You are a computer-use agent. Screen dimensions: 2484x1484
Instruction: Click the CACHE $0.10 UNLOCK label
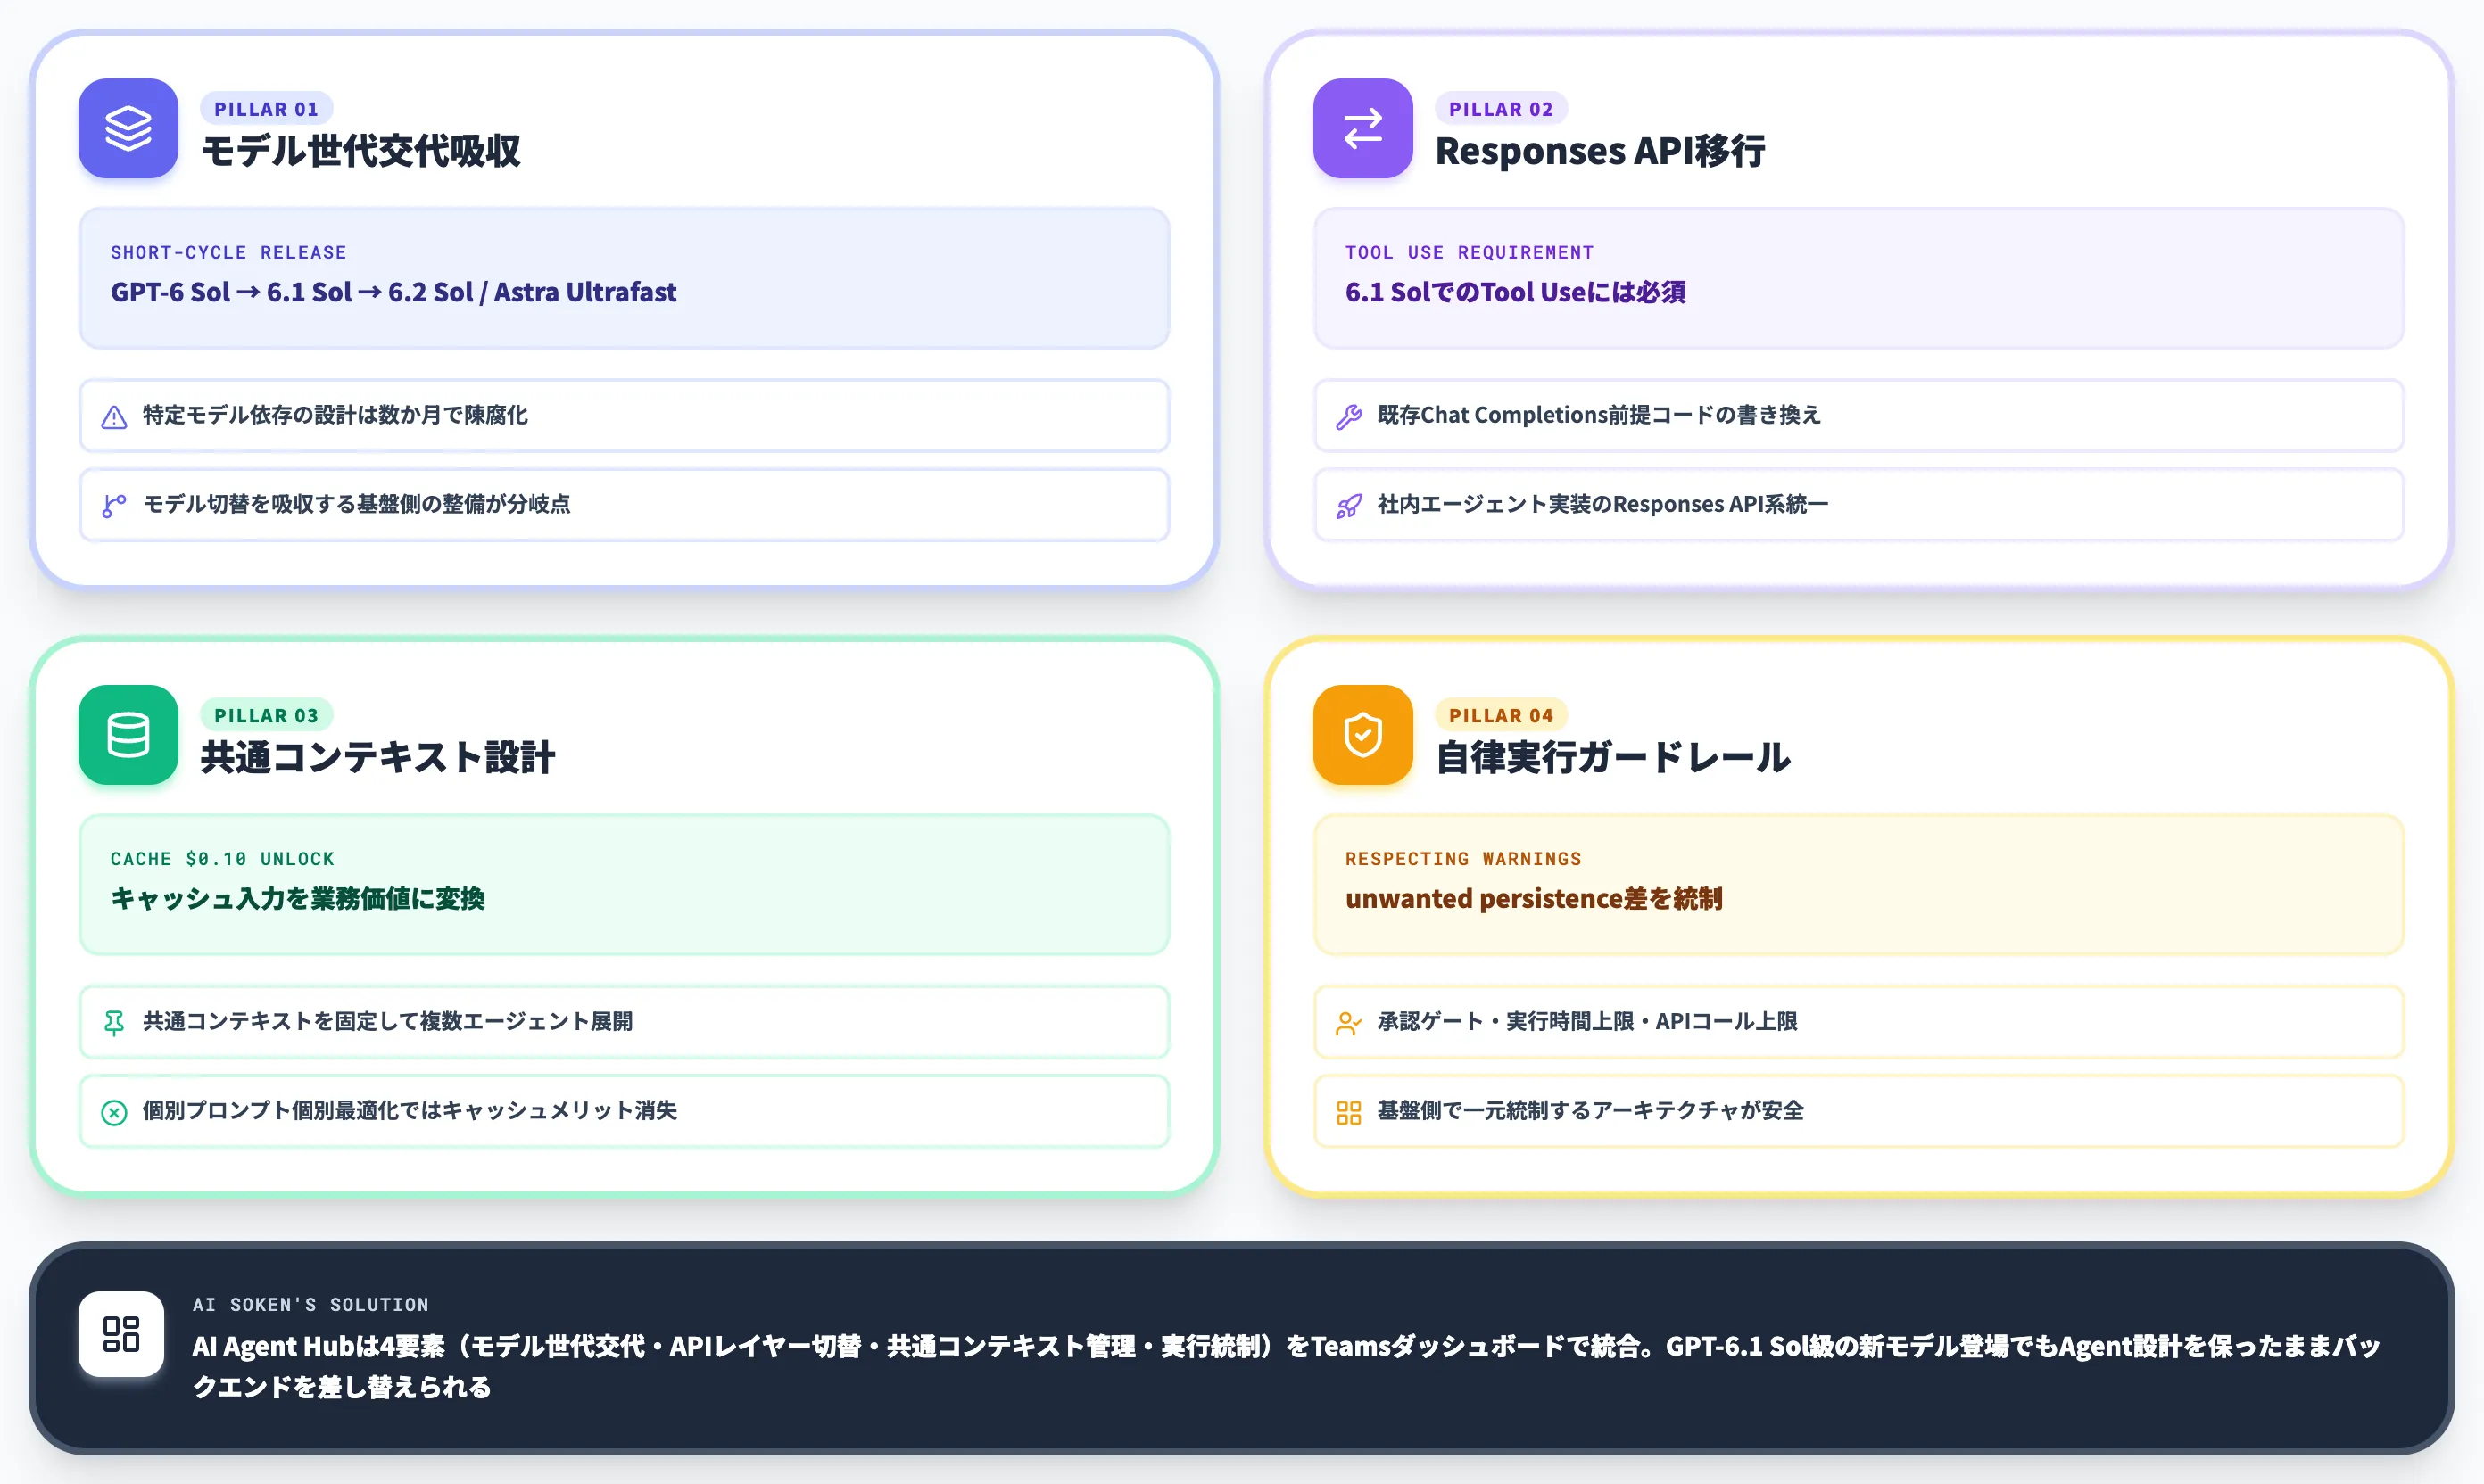tap(222, 858)
